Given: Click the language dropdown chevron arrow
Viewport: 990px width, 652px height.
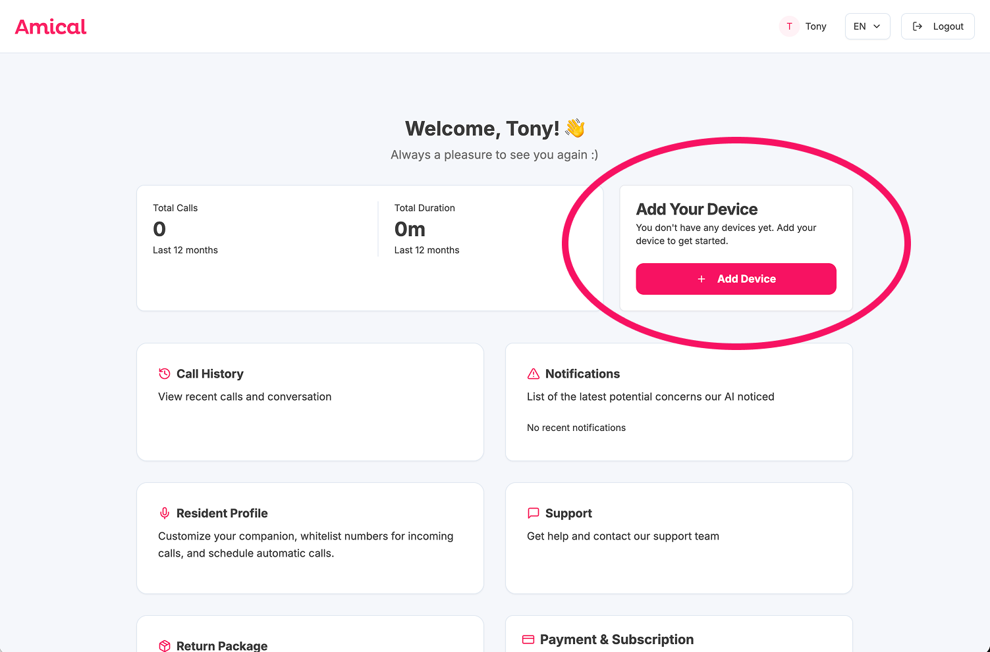Looking at the screenshot, I should point(877,26).
